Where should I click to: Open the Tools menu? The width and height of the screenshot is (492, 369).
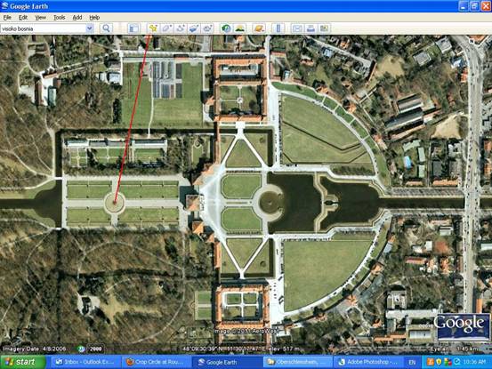[59, 18]
